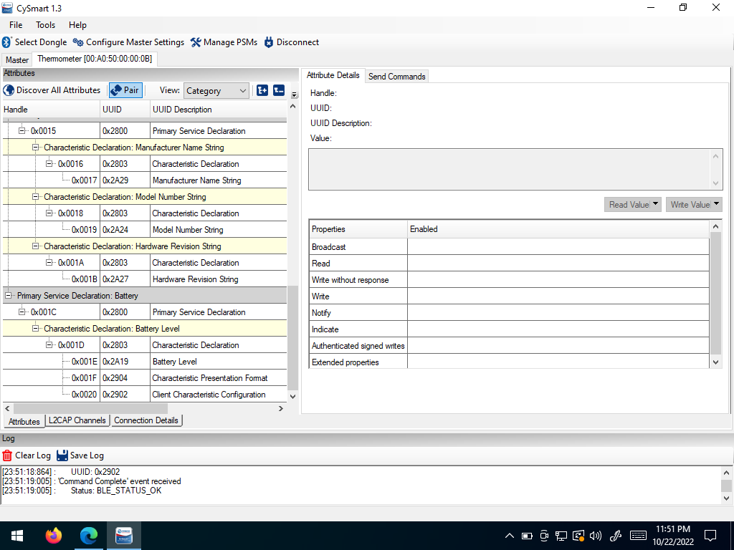
Task: Click the attribute tree vertical scrollbar thumb
Action: (292, 338)
